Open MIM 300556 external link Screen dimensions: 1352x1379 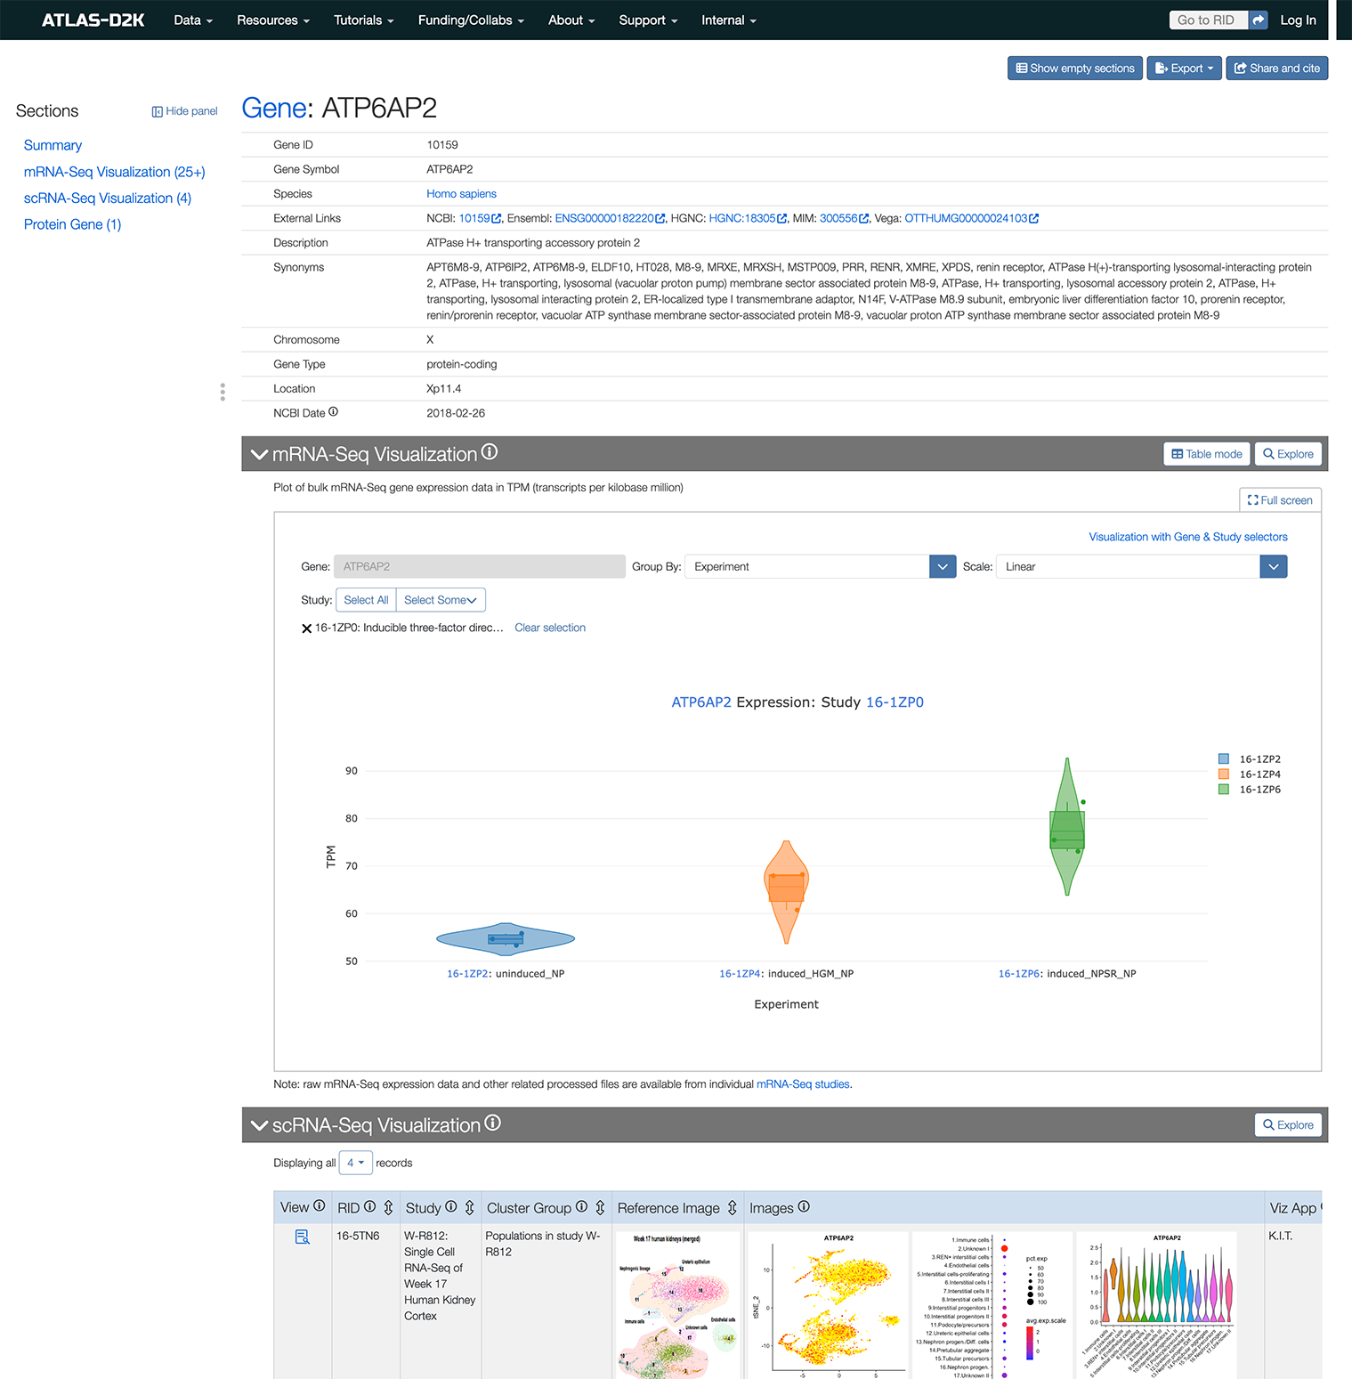coord(844,218)
